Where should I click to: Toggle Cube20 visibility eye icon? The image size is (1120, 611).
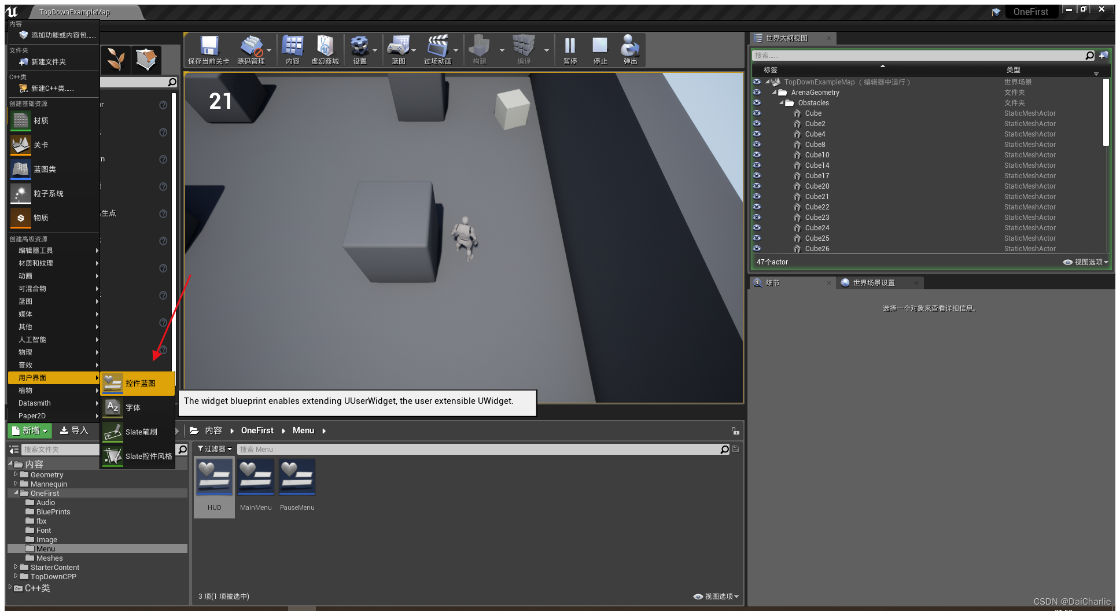[x=757, y=186]
